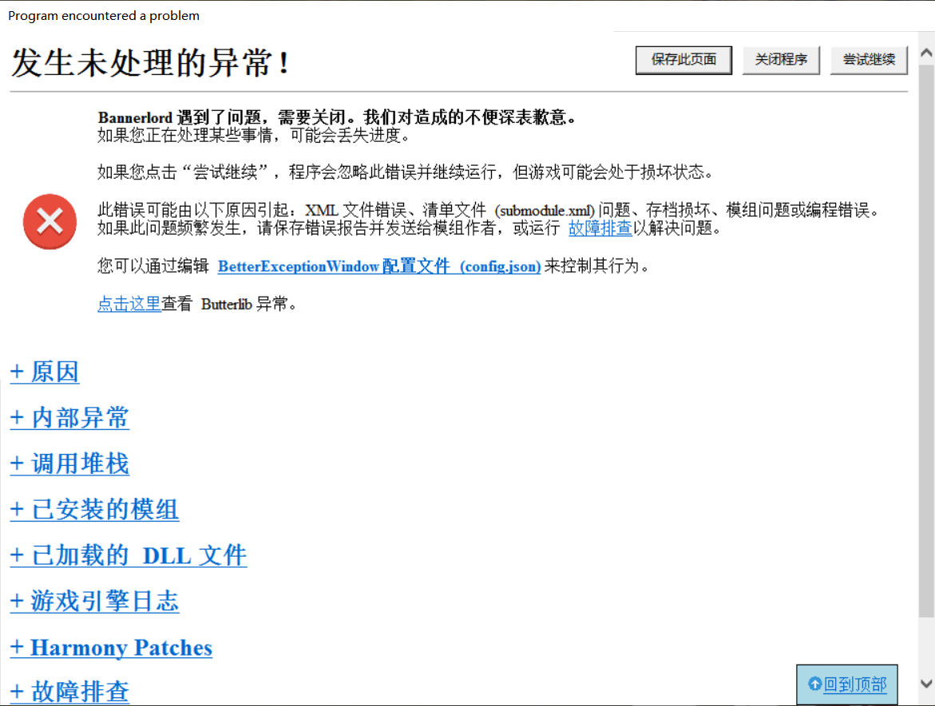Expand the 调用堆栈 section
The height and width of the screenshot is (706, 935).
69,463
